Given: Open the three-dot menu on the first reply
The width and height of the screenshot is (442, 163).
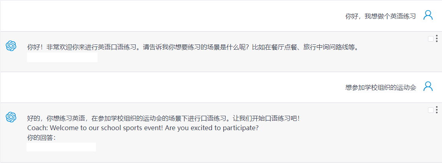Looking at the screenshot, I should pos(437,39).
